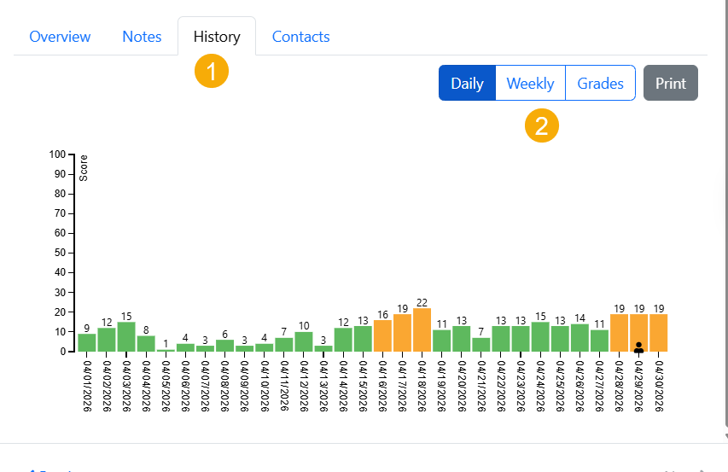Click the green bar for 04/14/2026

(x=343, y=340)
